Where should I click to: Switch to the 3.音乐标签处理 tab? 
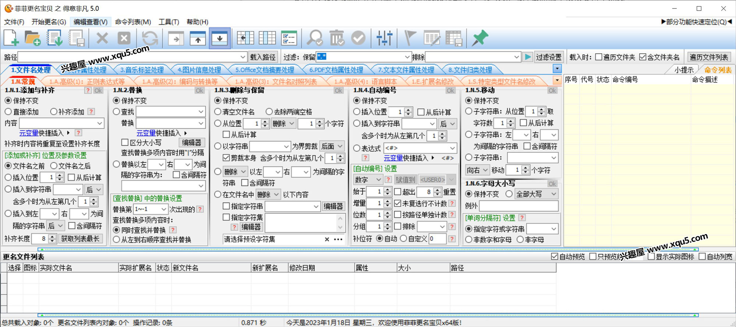[x=142, y=70]
